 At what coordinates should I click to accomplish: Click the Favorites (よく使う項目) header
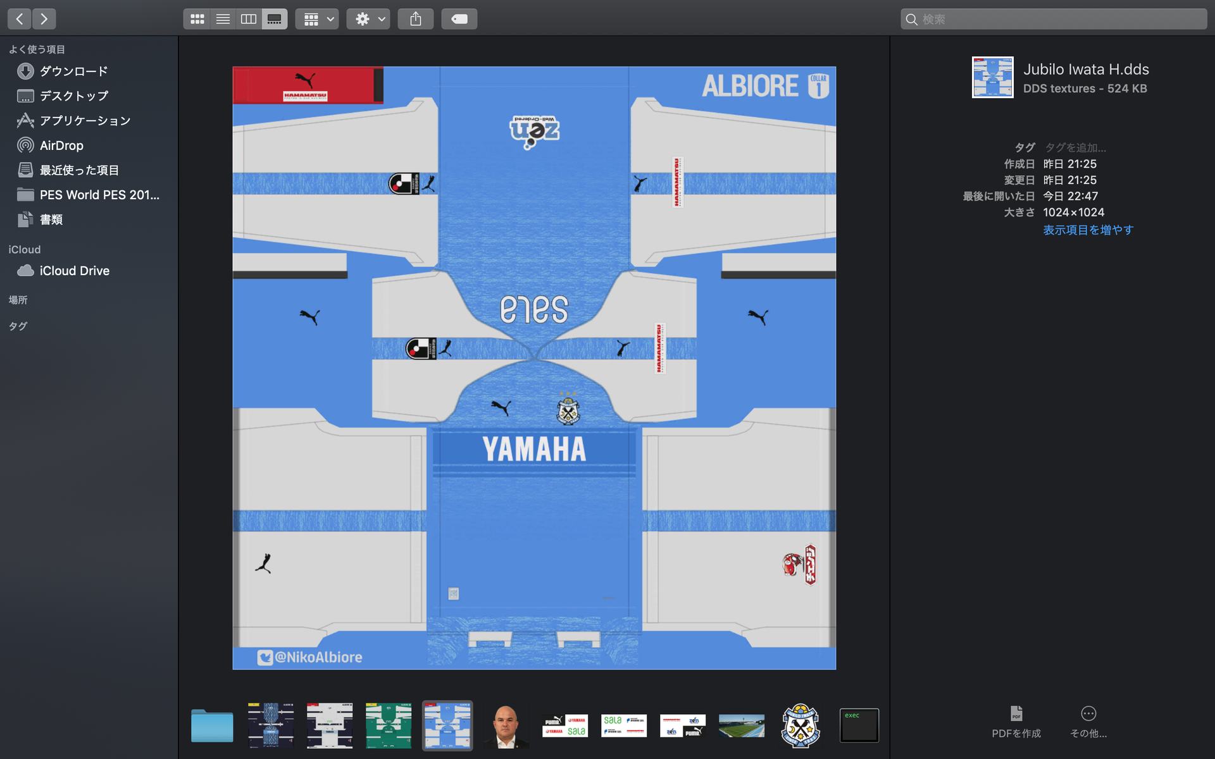coord(37,49)
